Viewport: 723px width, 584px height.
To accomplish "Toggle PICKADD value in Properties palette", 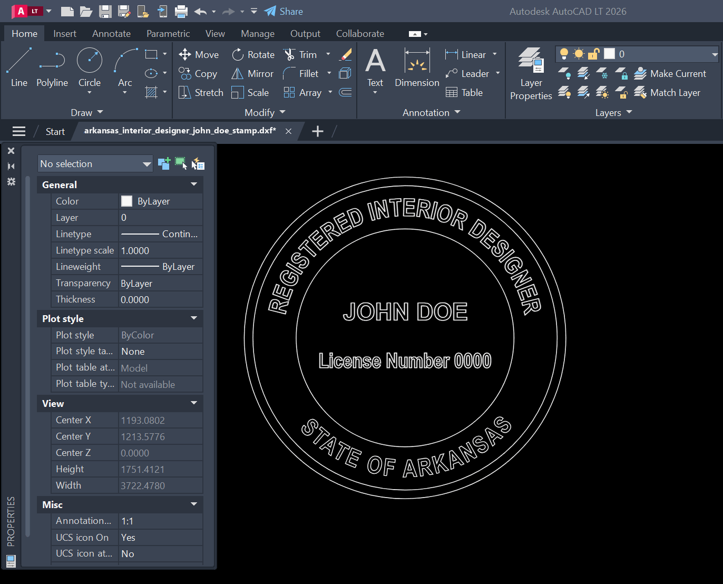I will click(164, 164).
